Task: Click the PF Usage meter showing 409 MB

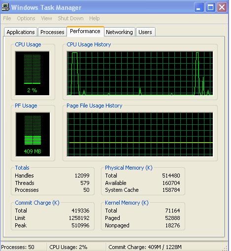Action: click(33, 134)
